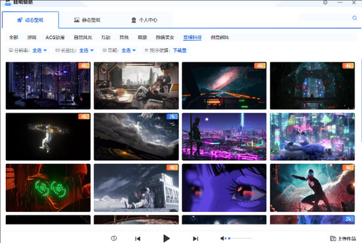Select the Spider-Man wallpaper thumbnail
Image resolution: width=362 pixels, height=243 pixels.
pos(312,188)
